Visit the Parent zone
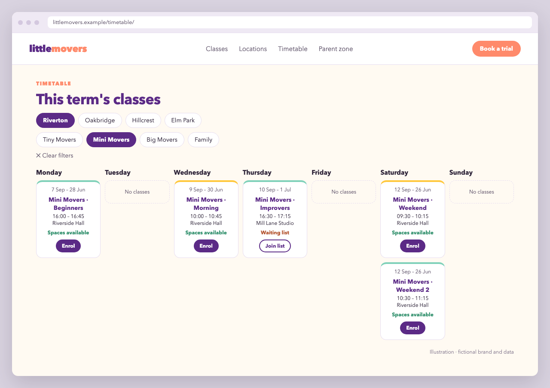This screenshot has height=388, width=550. (x=336, y=49)
